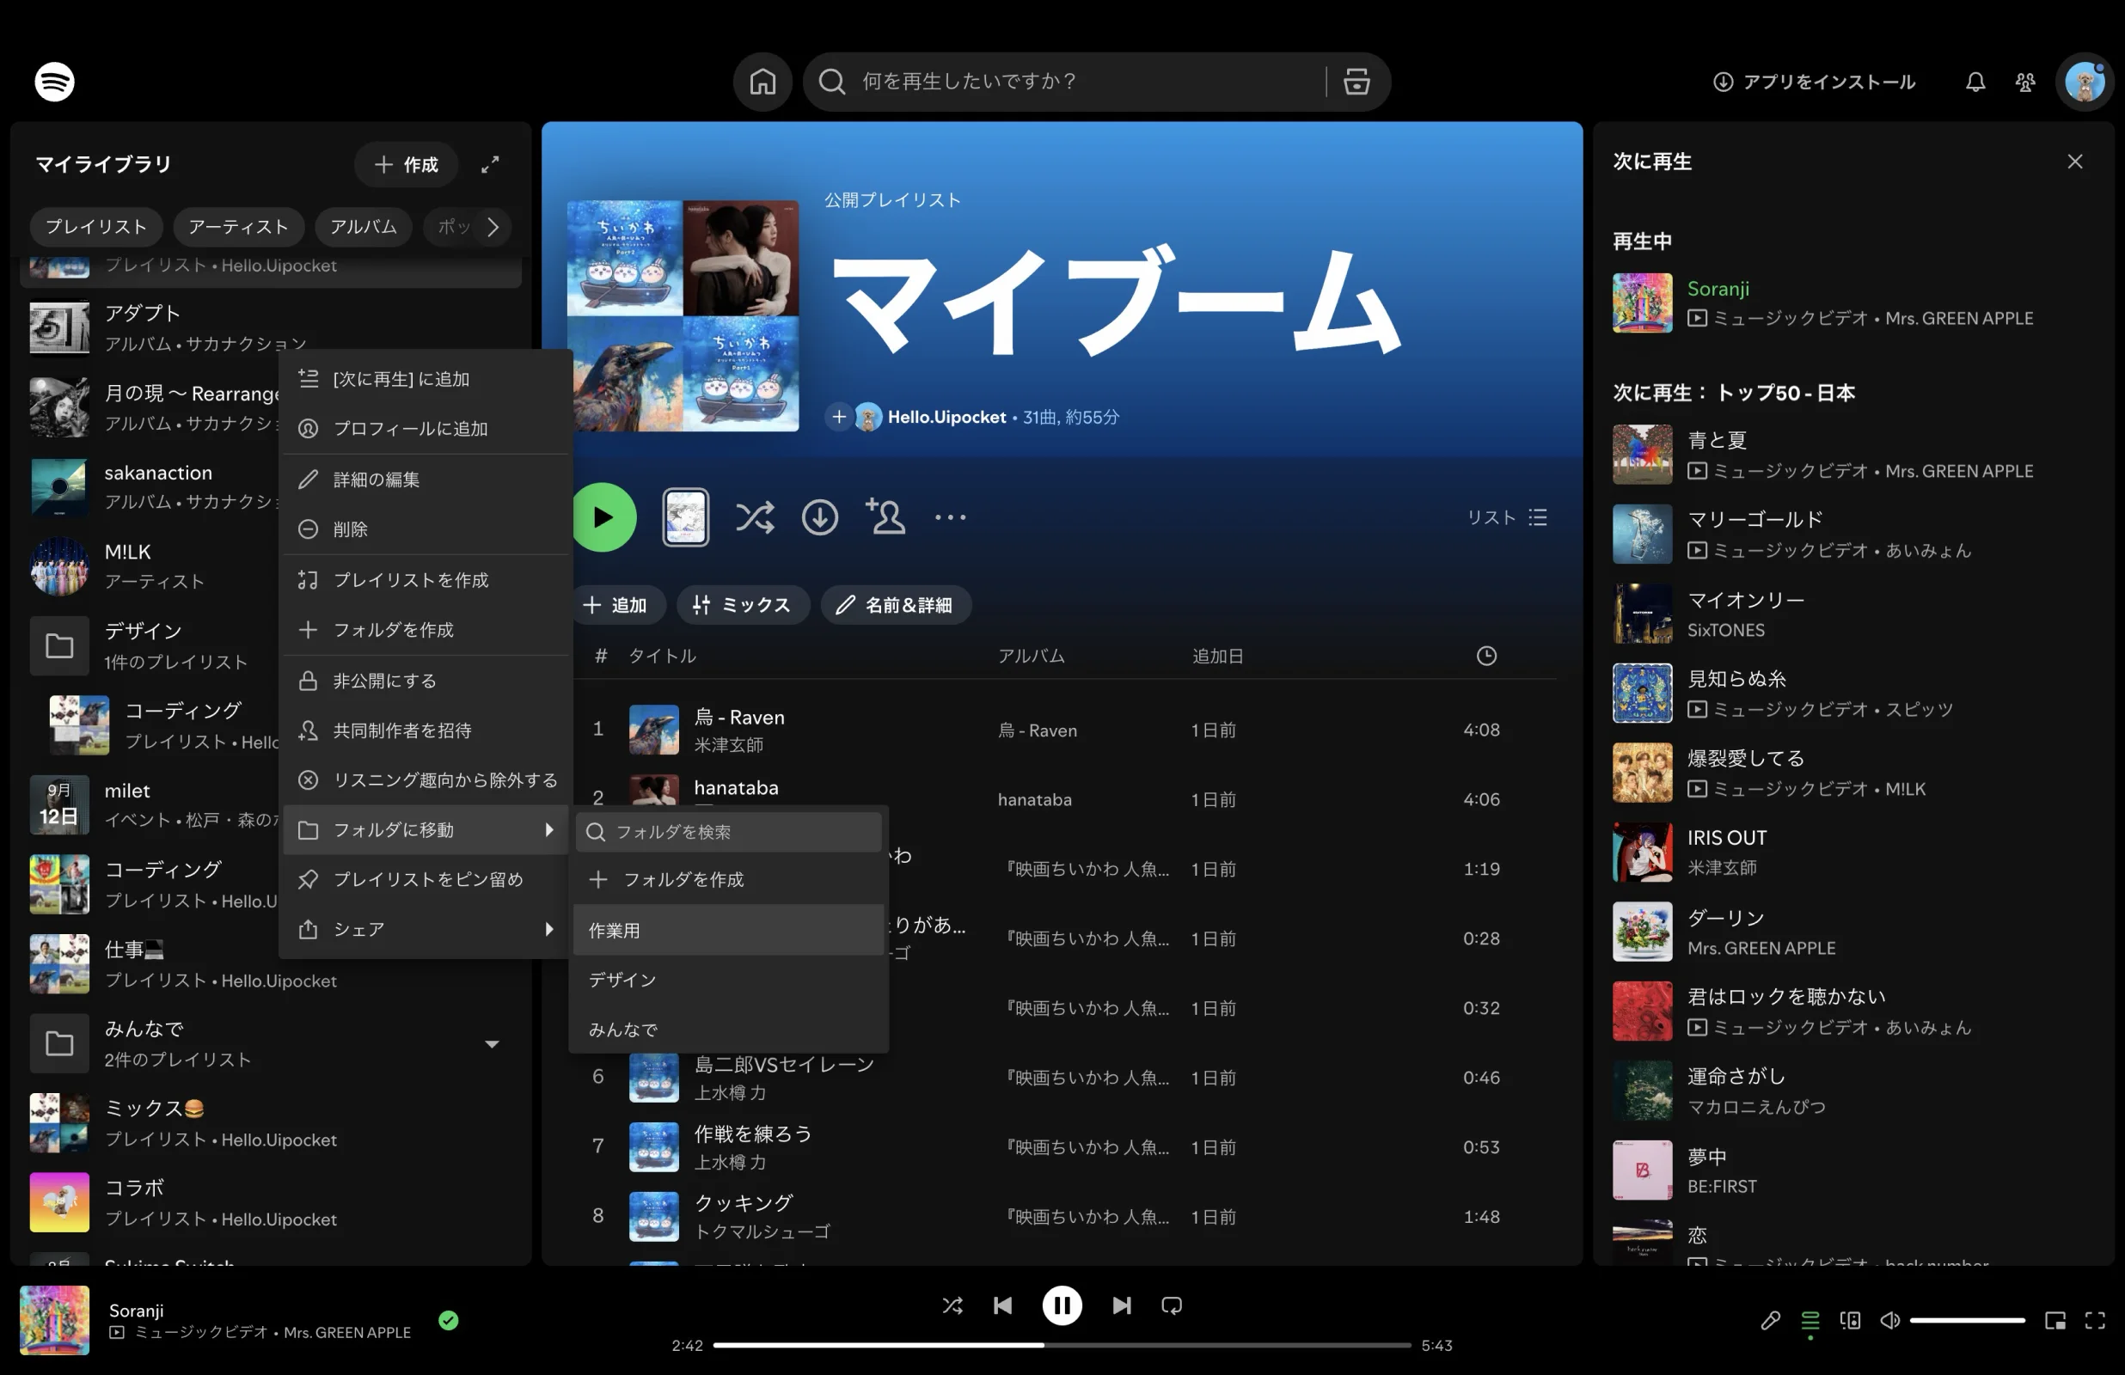The image size is (2125, 1375).
Task: Move playlist to the 作業用 folder
Action: tap(728, 930)
